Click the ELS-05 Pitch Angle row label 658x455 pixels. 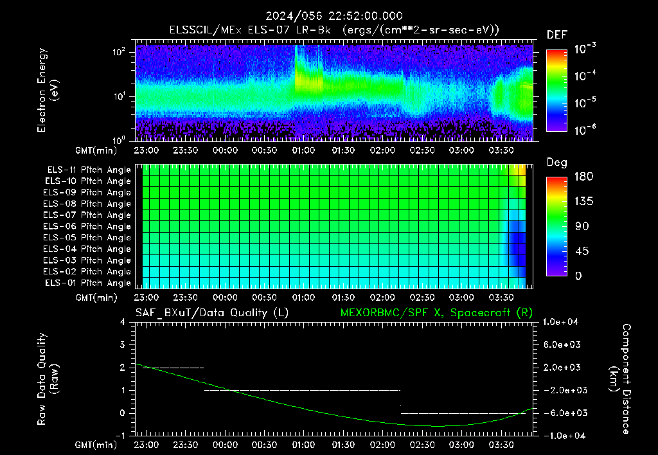coord(87,238)
